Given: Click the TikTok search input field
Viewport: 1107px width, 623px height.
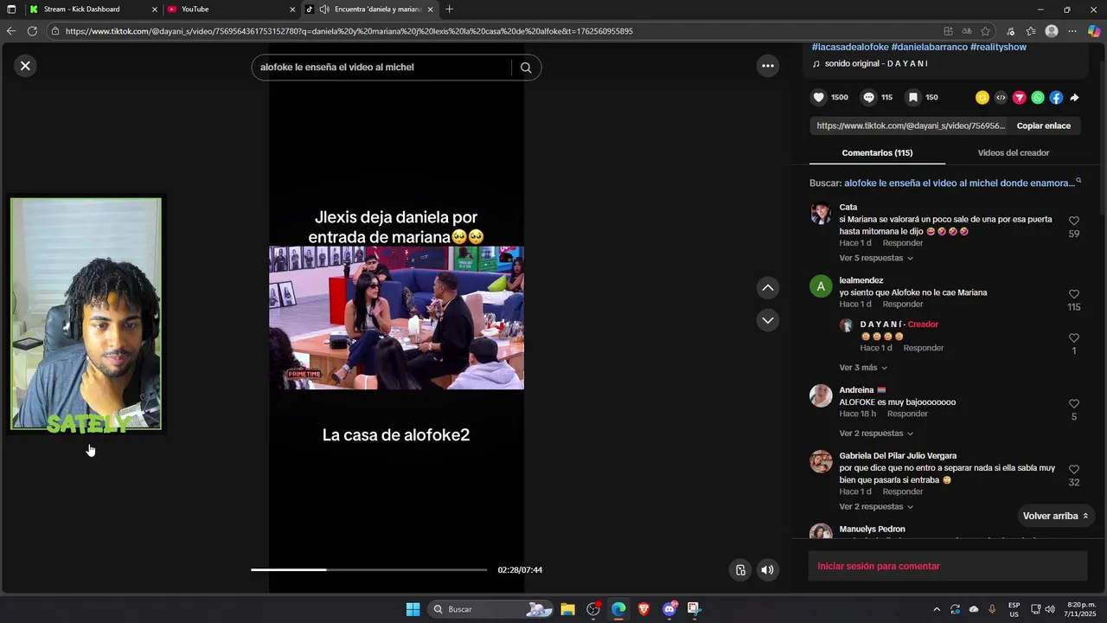Looking at the screenshot, I should tap(381, 67).
